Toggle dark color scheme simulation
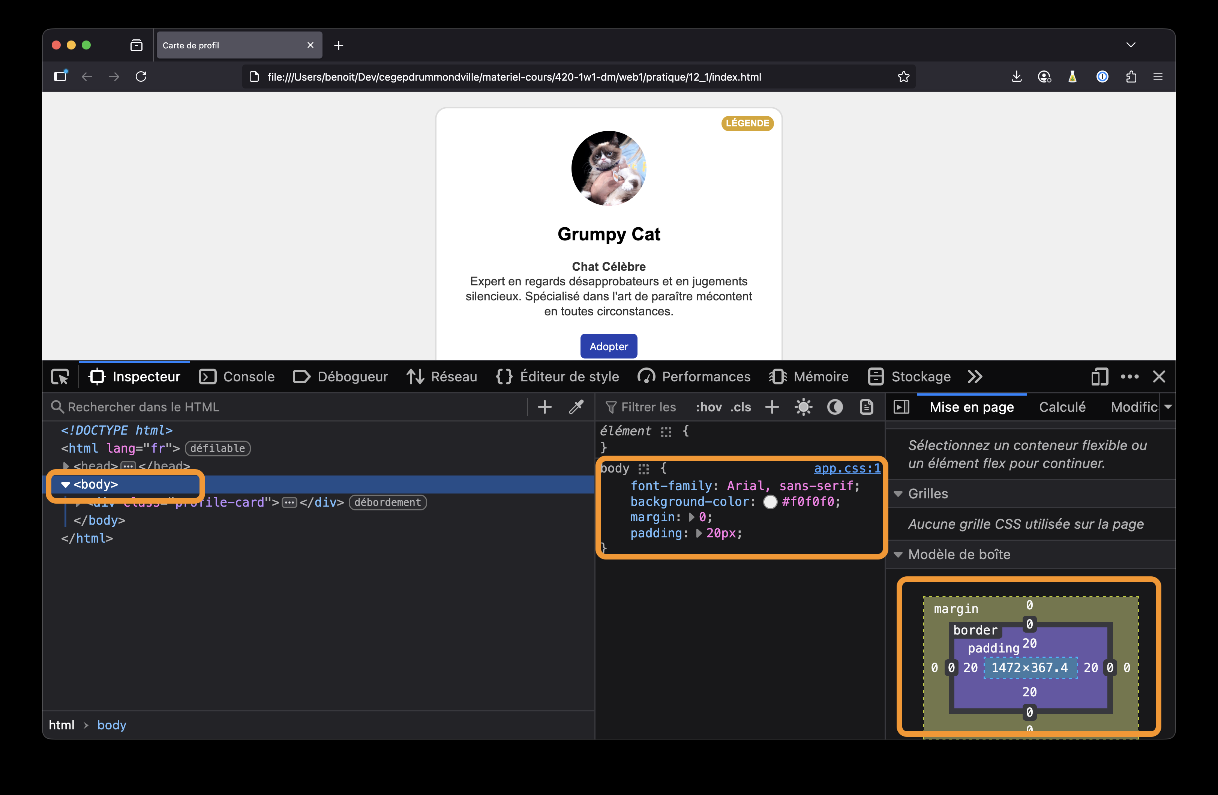The width and height of the screenshot is (1218, 795). 835,407
